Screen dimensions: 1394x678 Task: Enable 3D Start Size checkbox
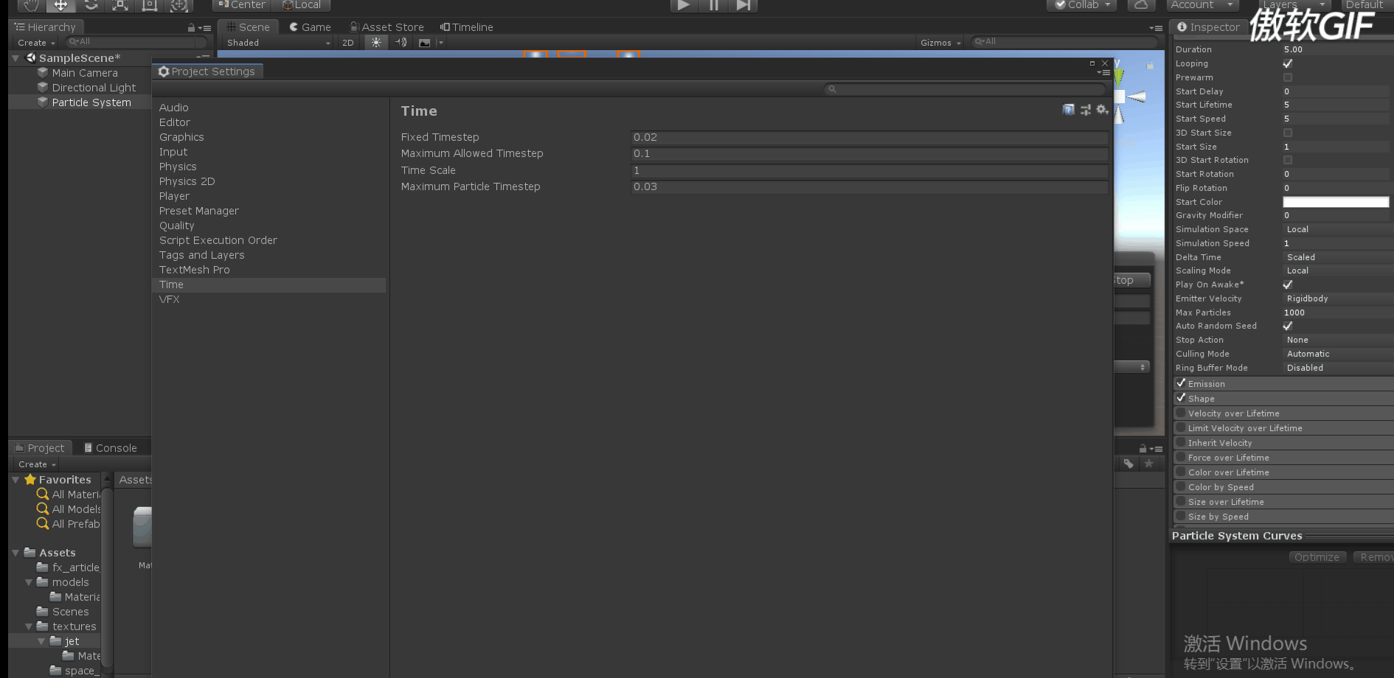tap(1288, 133)
